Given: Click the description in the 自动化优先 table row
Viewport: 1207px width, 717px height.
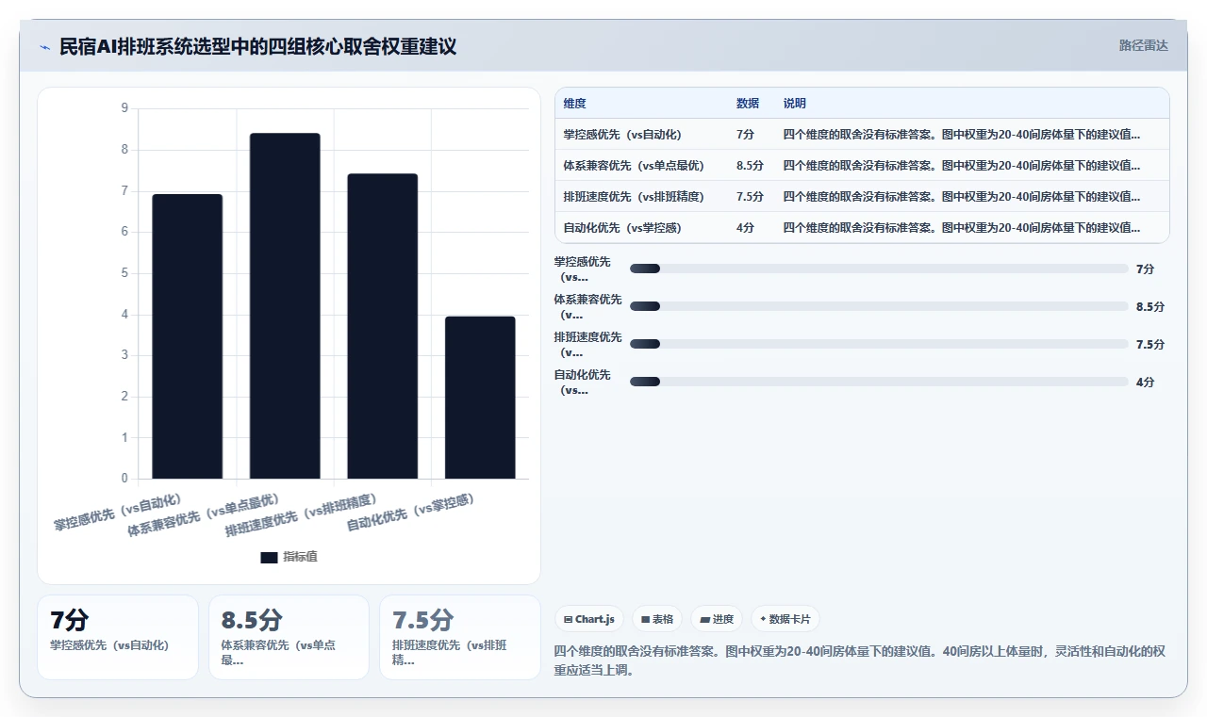Looking at the screenshot, I should coord(962,228).
